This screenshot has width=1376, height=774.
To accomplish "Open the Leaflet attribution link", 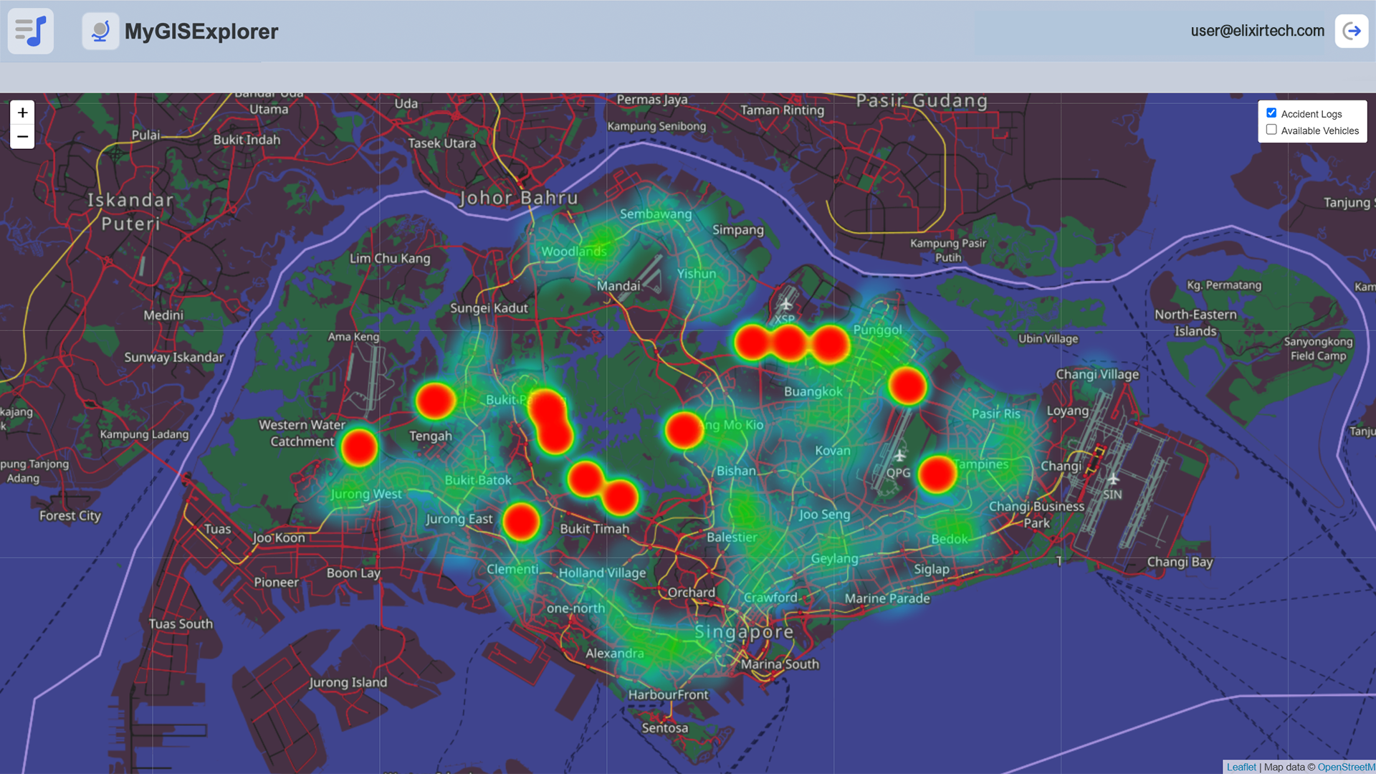I will [1241, 767].
